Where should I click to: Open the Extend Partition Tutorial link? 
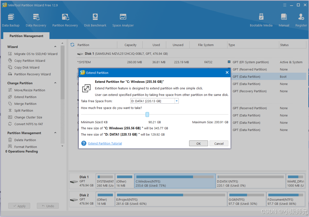coord(105,143)
